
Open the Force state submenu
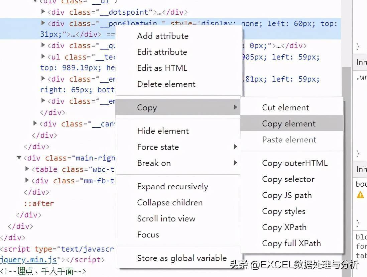pos(178,147)
